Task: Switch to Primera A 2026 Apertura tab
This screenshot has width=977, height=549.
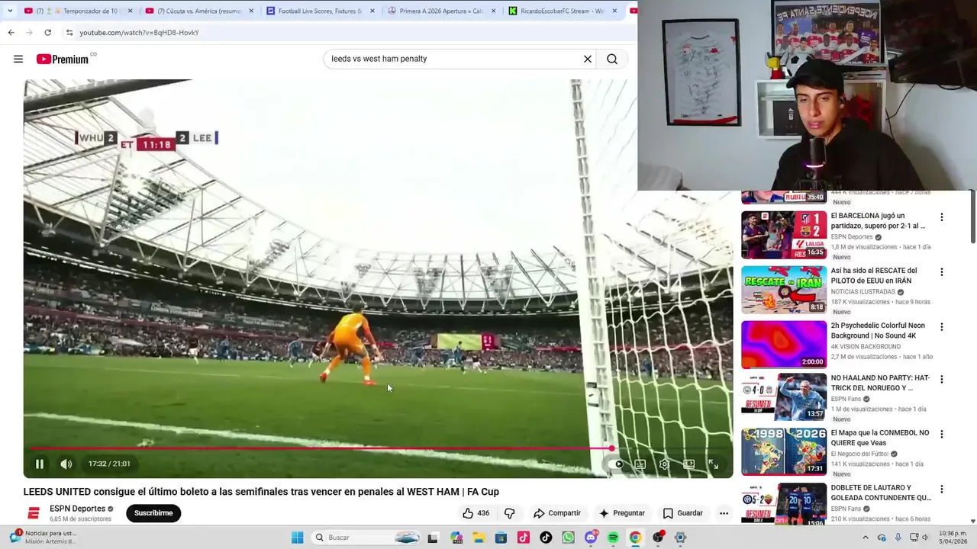Action: pos(442,11)
